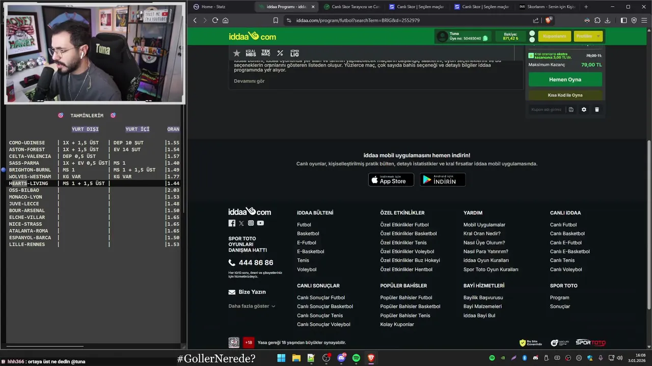
Task: Open iddaa X (Twitter) icon in footer
Action: (x=241, y=223)
